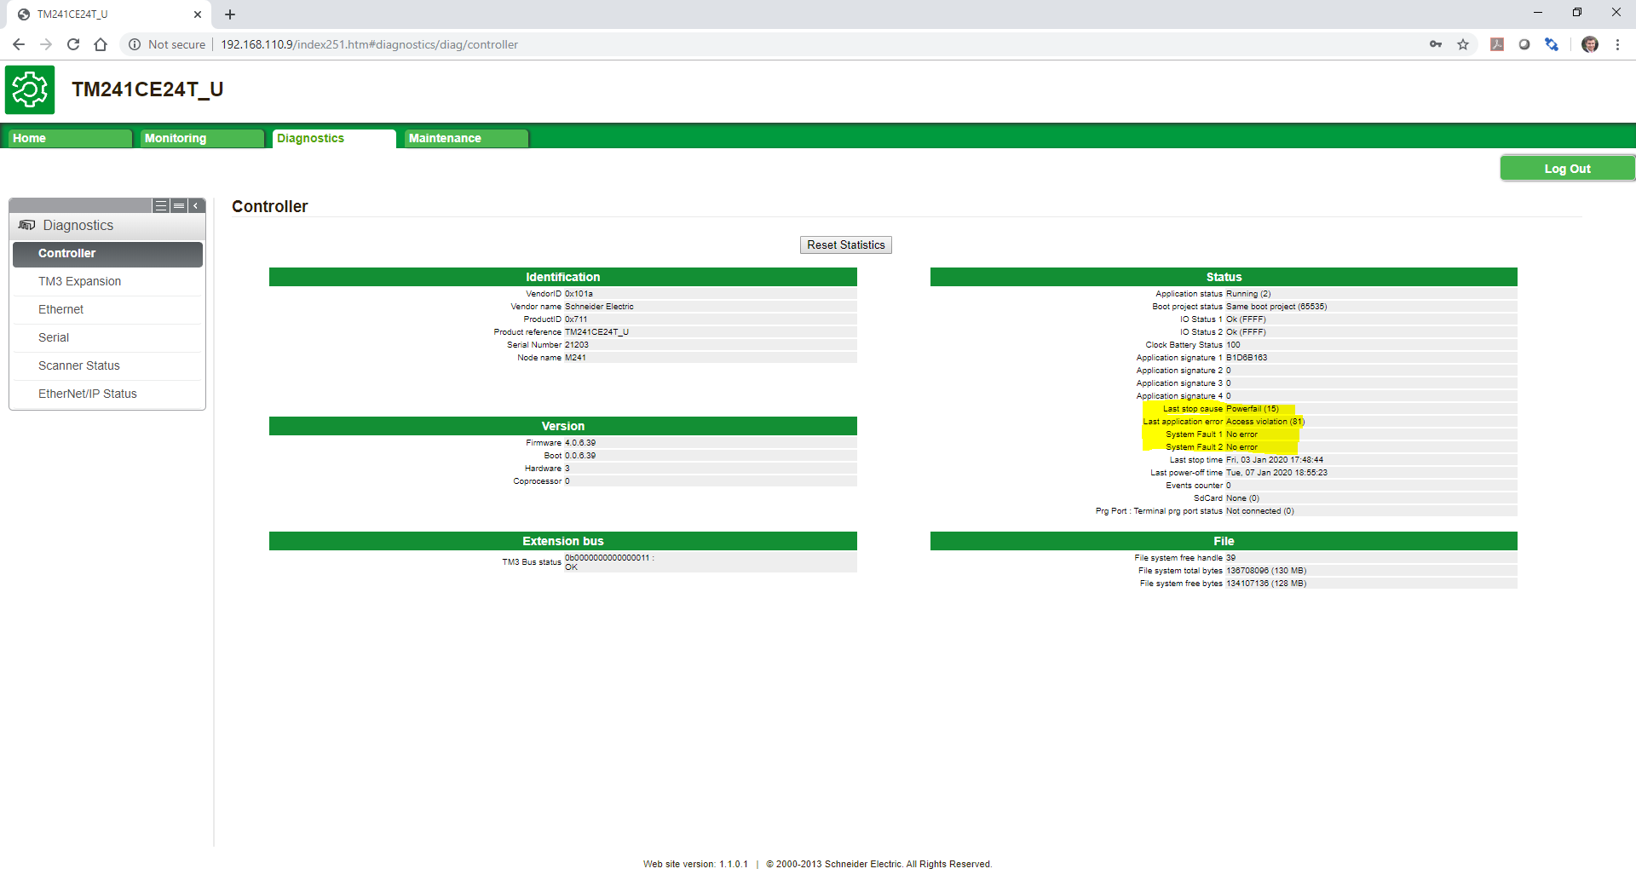The height and width of the screenshot is (886, 1636).
Task: Click the Boot version 0.0.6.39
Action: point(580,456)
